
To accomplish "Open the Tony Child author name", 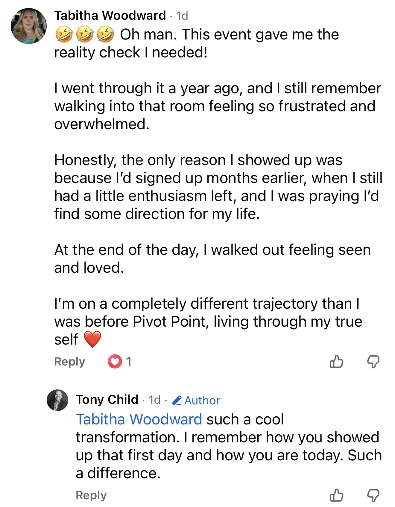I will [107, 400].
